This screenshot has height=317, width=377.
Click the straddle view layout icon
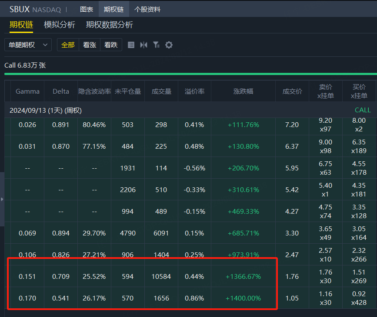[144, 45]
